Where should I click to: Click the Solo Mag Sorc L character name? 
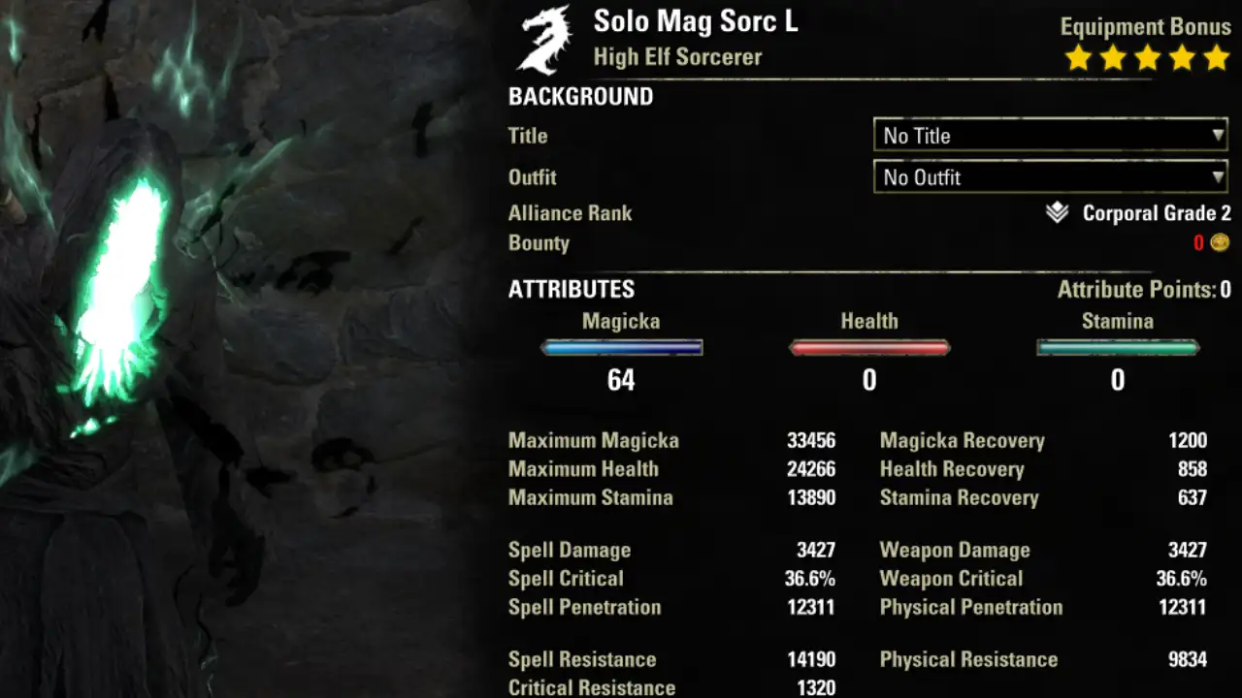(x=696, y=21)
